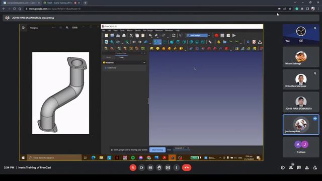Open FreeCAD File menu
The width and height of the screenshot is (322, 181).
point(104,30)
